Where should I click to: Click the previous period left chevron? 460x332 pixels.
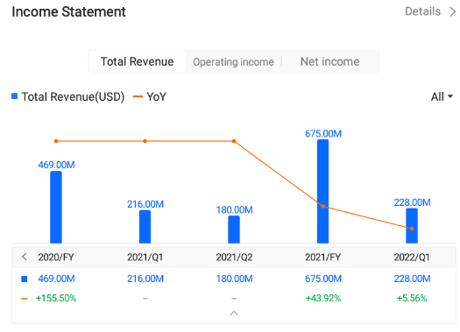(25, 257)
